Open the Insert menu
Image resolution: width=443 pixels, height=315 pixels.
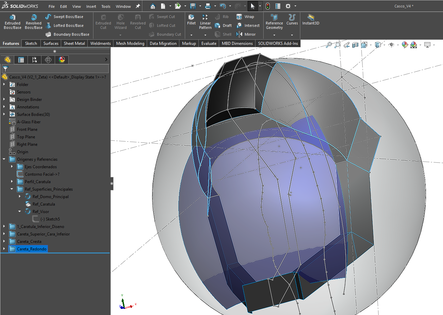click(91, 6)
